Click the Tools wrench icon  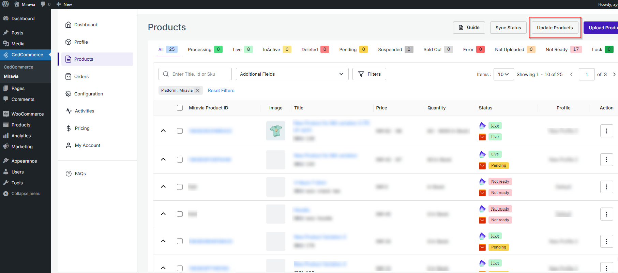[x=6, y=183]
